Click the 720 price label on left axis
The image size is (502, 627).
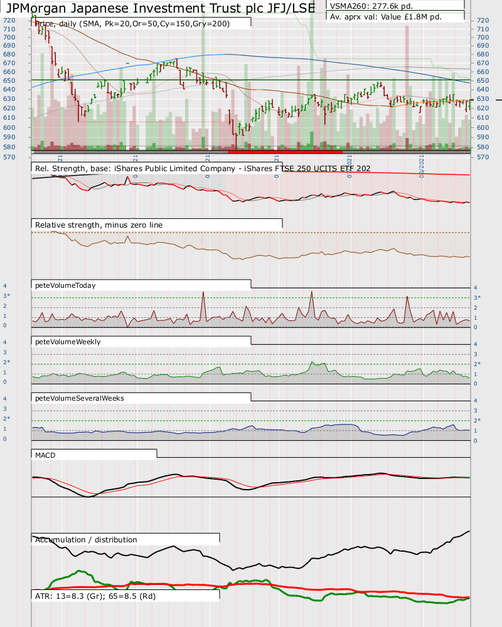[x=9, y=21]
